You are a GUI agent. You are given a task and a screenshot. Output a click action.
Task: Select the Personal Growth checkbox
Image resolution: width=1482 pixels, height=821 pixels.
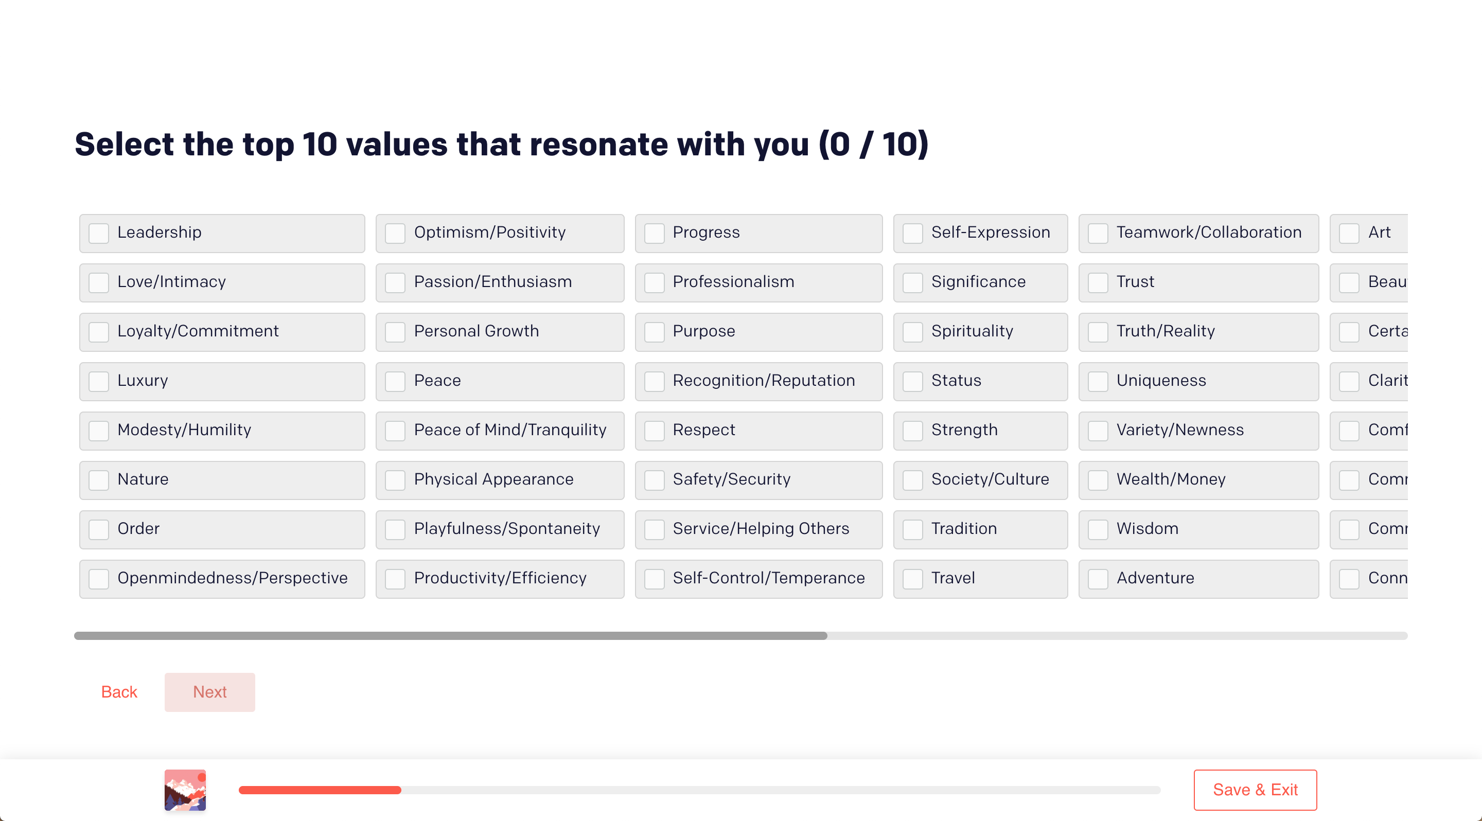pos(395,332)
